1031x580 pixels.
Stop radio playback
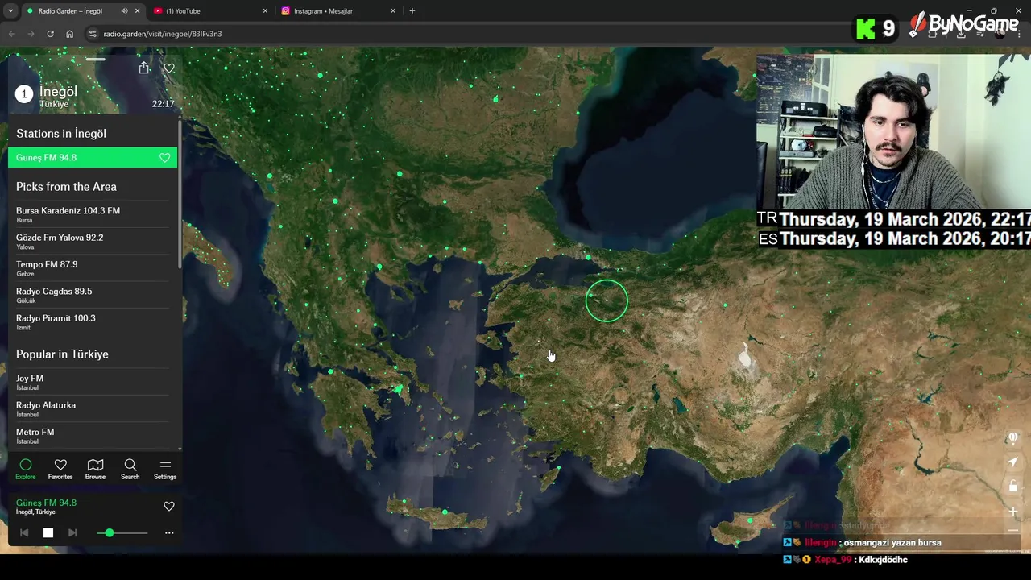(48, 532)
